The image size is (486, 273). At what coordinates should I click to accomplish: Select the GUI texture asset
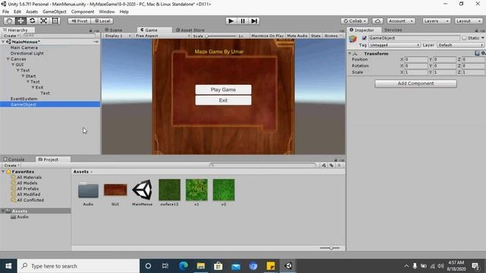pyautogui.click(x=115, y=190)
